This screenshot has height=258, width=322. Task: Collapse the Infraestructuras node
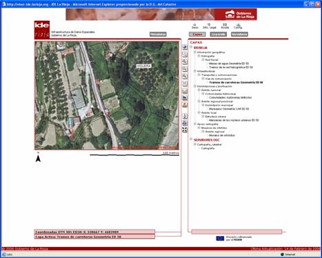point(195,71)
